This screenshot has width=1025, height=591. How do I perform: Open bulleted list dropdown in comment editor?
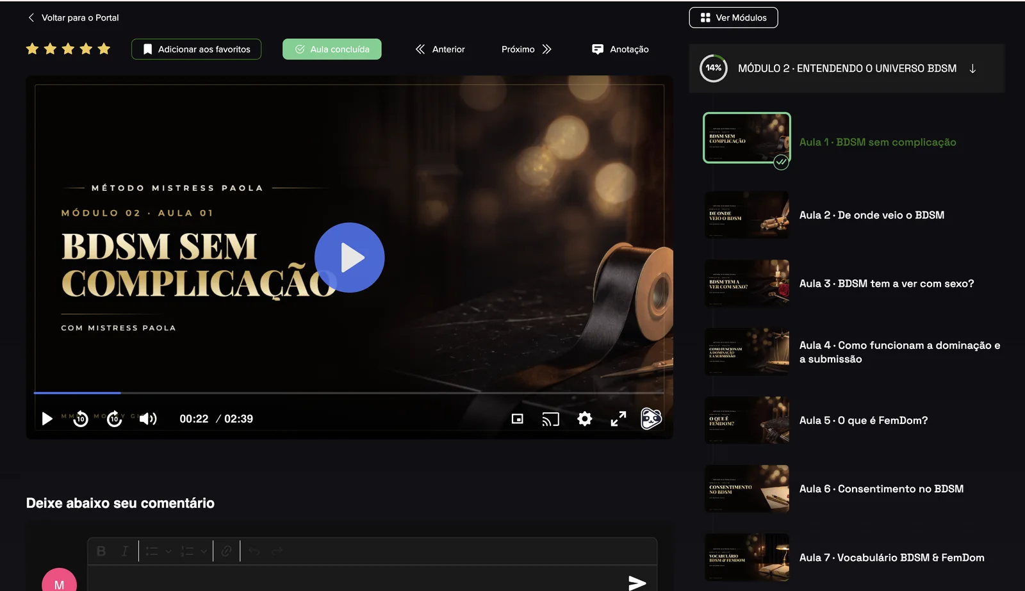pyautogui.click(x=158, y=551)
